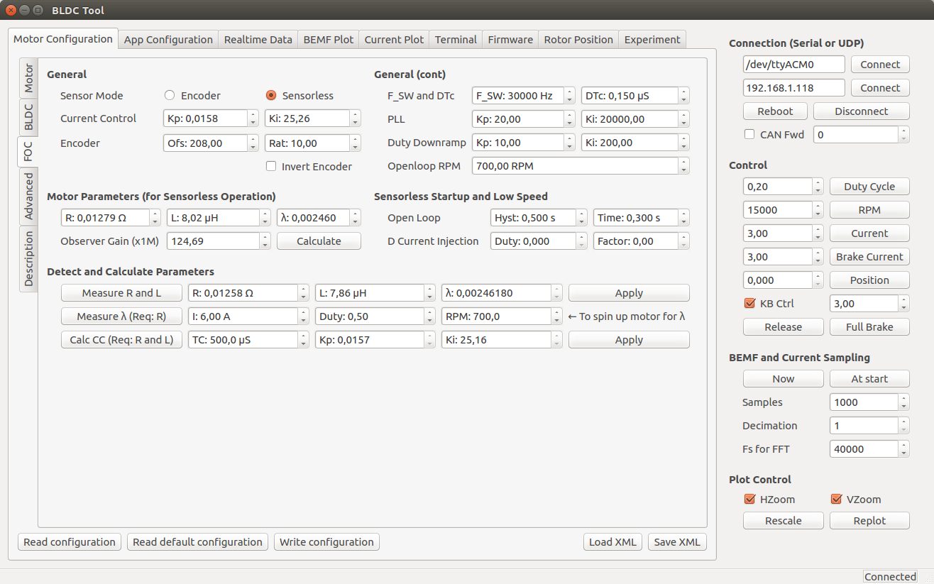
Task: Open the BEMF Plot tab
Action: point(328,40)
